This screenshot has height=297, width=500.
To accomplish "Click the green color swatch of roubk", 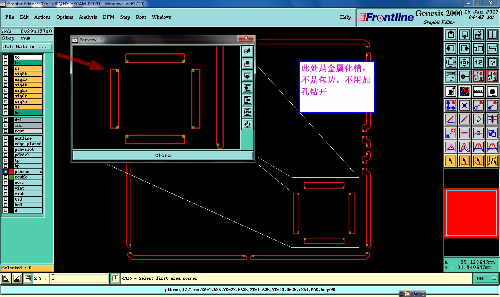I will coord(11,177).
